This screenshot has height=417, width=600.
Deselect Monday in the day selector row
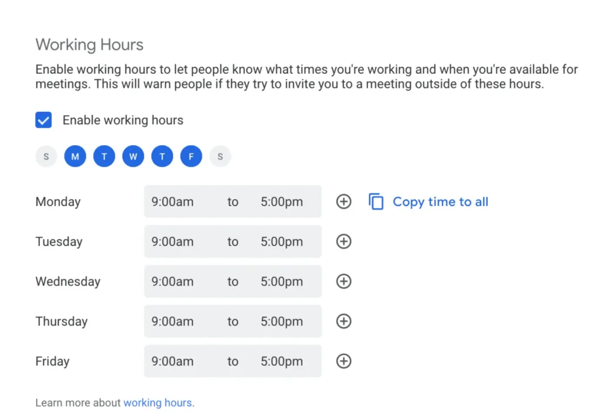pyautogui.click(x=75, y=156)
